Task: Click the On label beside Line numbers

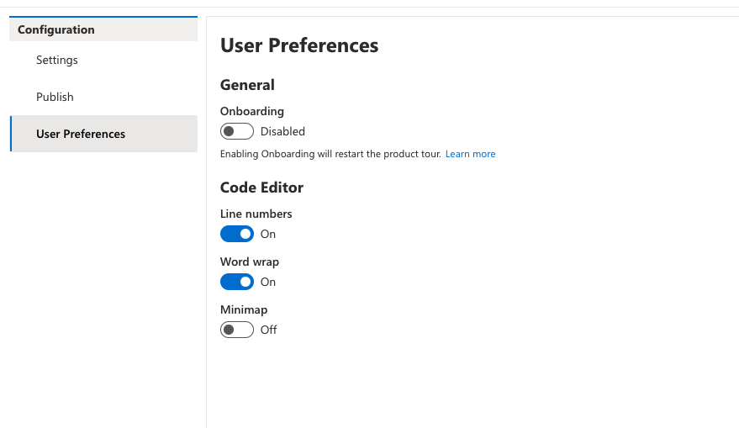Action: pos(267,234)
